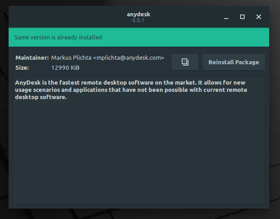
Task: Select the Maintainer label
Action: [x=32, y=58]
